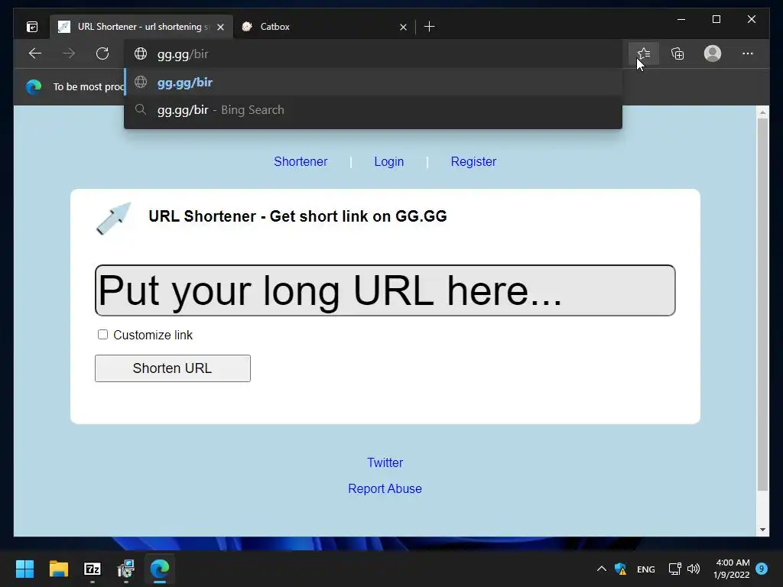Click the GG.GG arrow logo

coord(113,219)
